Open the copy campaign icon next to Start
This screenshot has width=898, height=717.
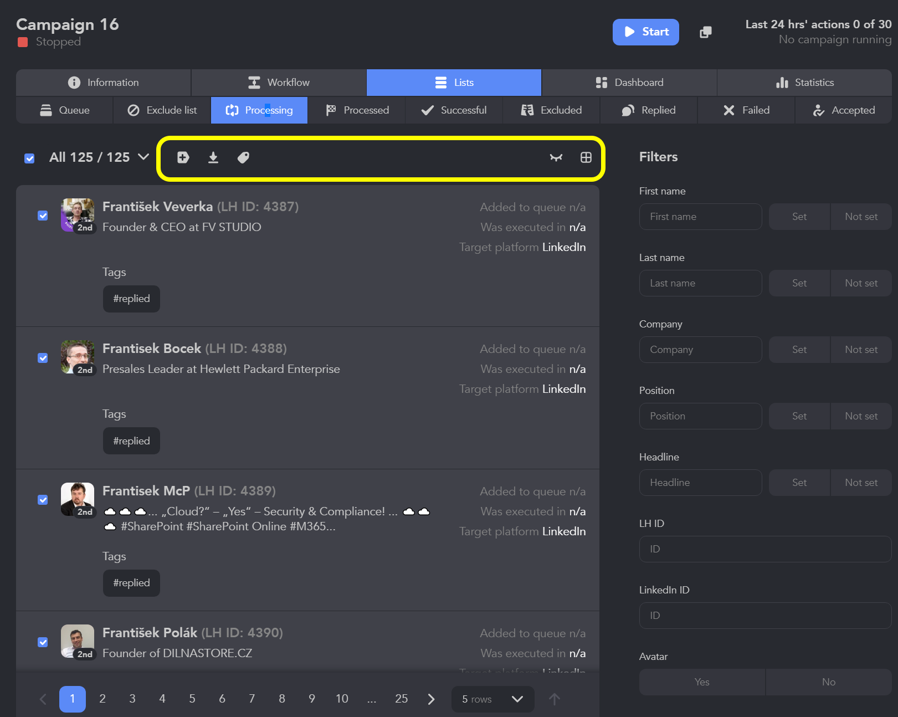pos(705,32)
